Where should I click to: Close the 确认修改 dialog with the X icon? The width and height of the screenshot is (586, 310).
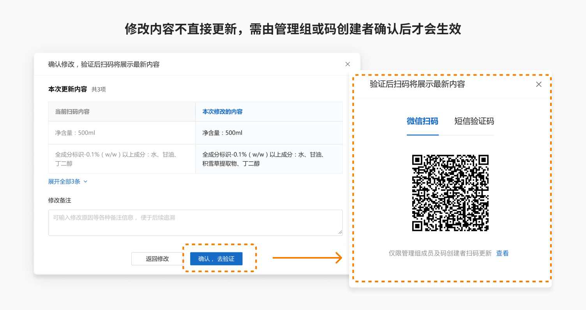point(348,64)
